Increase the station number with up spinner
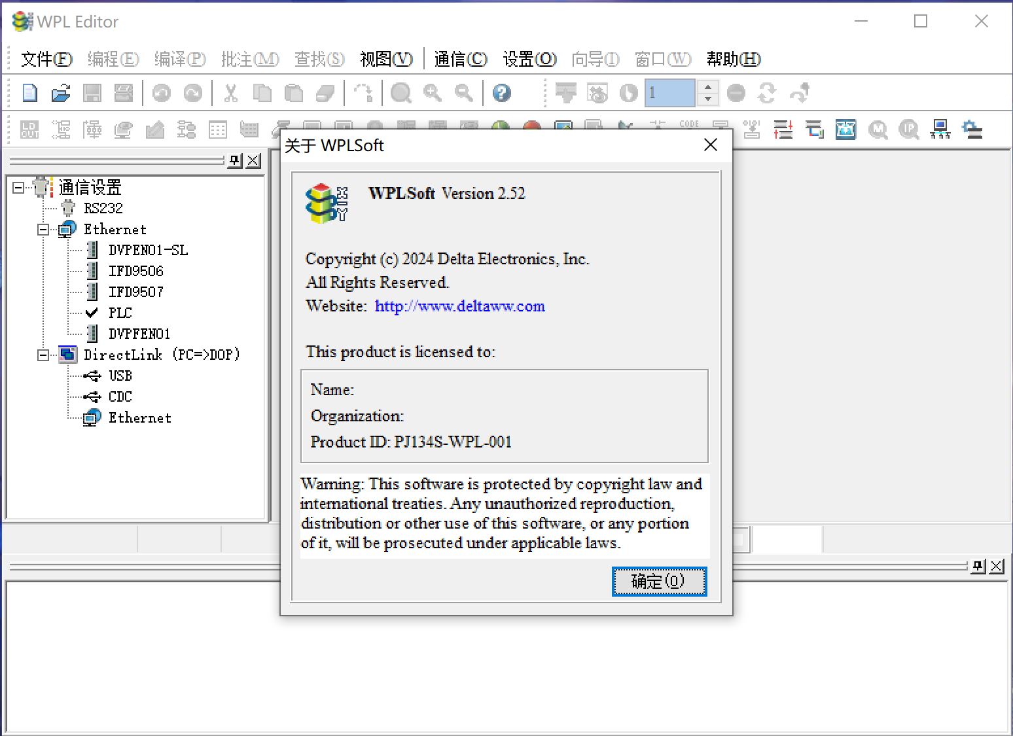 point(707,87)
